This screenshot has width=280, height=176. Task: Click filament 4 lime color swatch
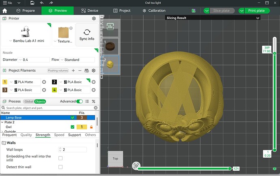54,90
